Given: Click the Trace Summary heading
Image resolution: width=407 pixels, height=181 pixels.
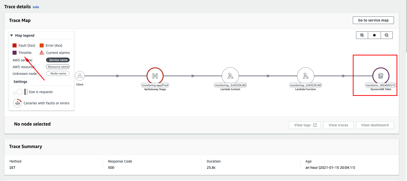Looking at the screenshot, I should pos(26,147).
